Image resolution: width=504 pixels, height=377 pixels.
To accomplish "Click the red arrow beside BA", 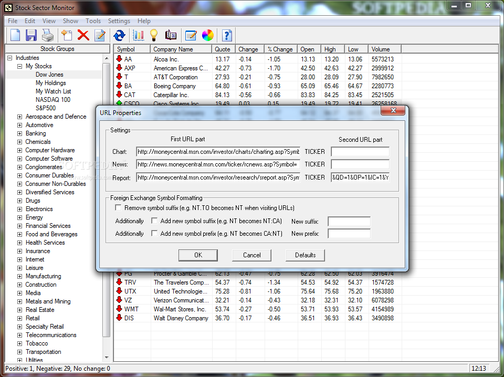I will (119, 86).
